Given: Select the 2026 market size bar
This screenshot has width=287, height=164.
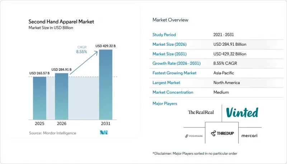Looking at the screenshot, I should point(61,96).
